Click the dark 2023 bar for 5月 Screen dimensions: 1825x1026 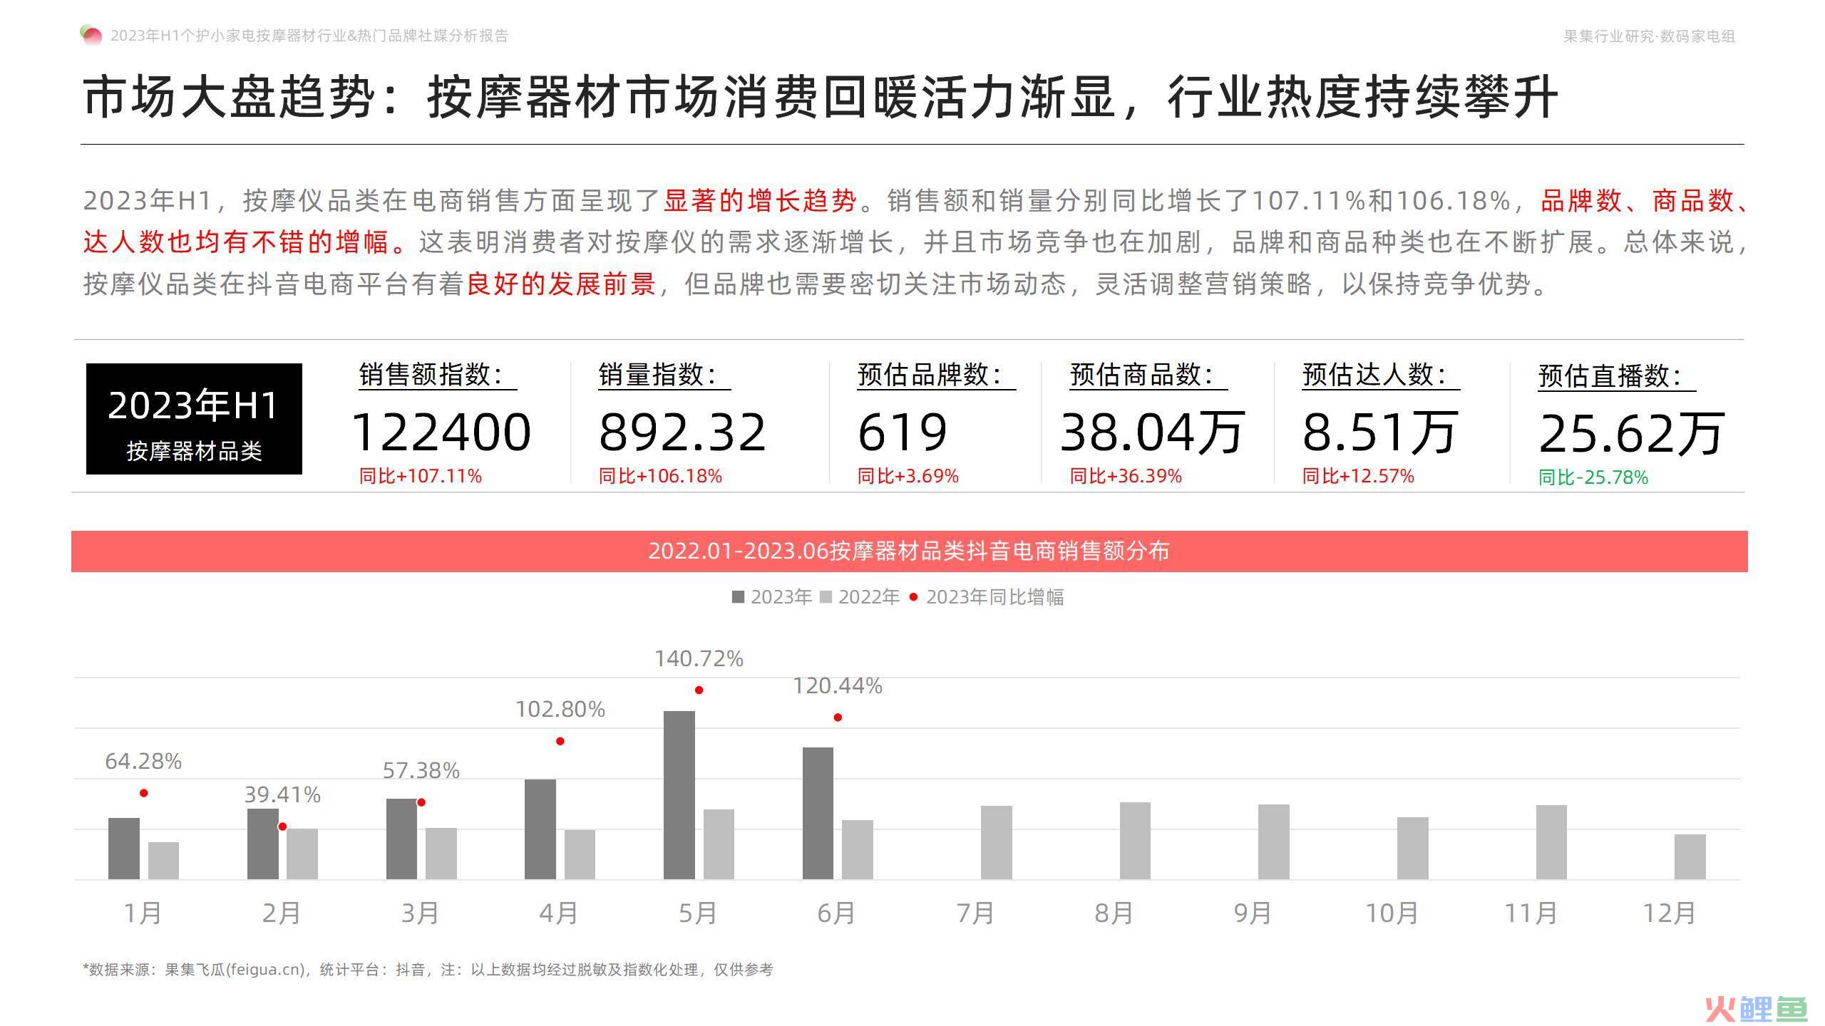click(679, 795)
